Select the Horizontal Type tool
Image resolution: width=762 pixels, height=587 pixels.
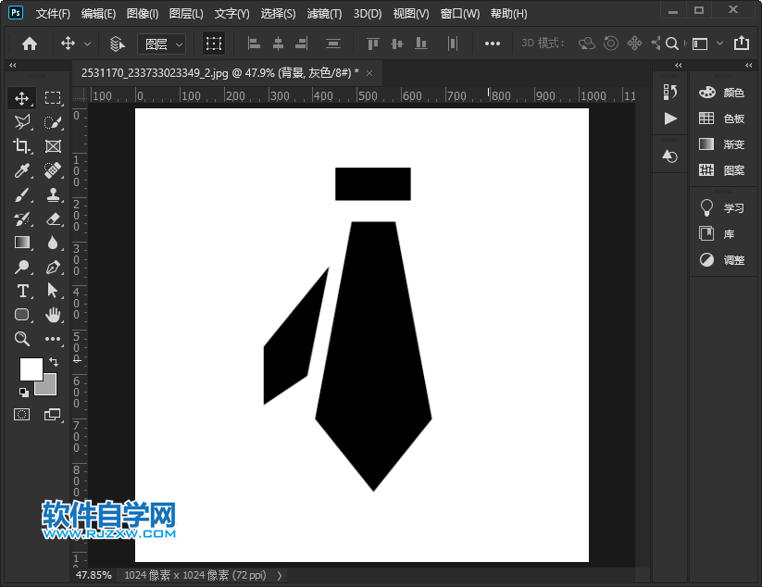coord(22,291)
